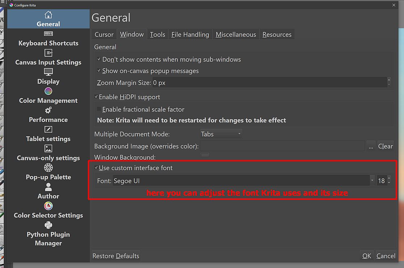Open Performance gears icon
Viewport: 404px width, 268px height.
(x=48, y=110)
